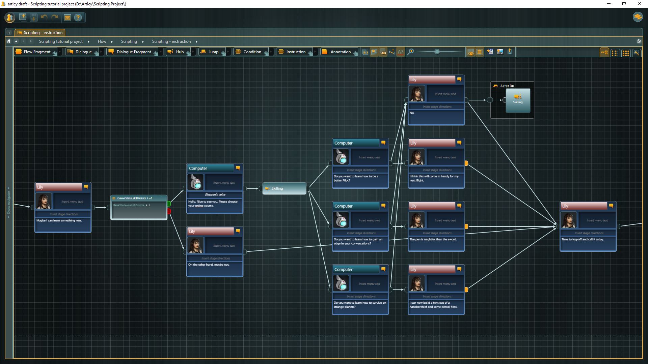Click the Condition node button
Viewport: 648px width, 364px height.
[x=249, y=52]
